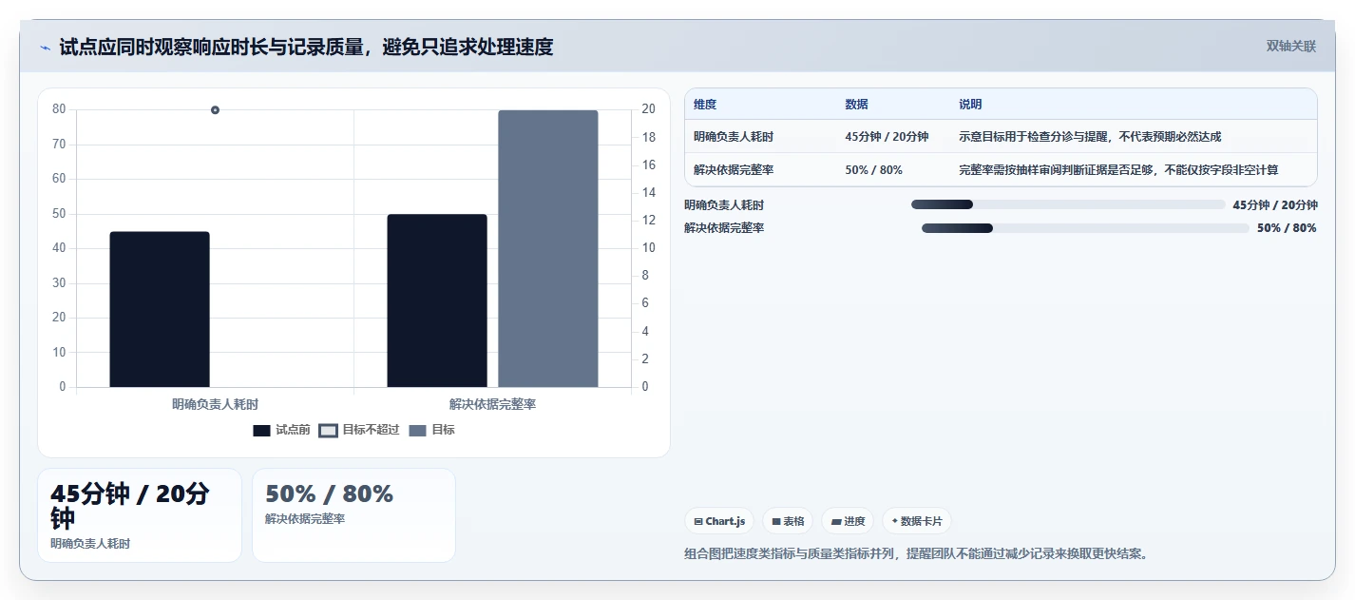
Task: Click the 50% / 80% data card
Action: click(x=353, y=515)
